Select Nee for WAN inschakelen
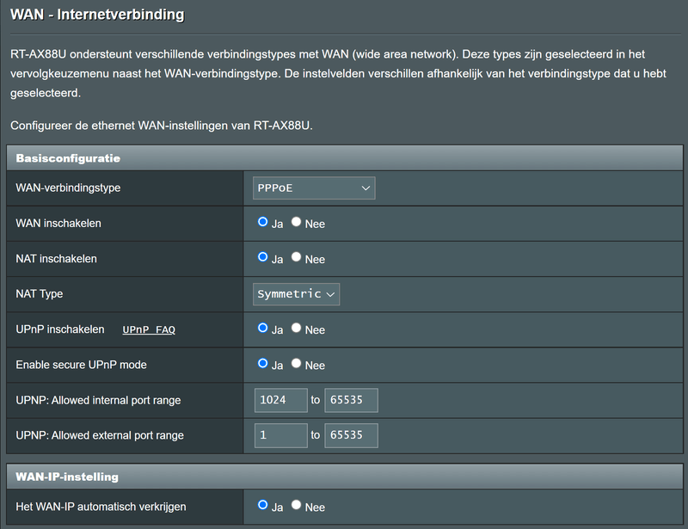 click(x=297, y=222)
